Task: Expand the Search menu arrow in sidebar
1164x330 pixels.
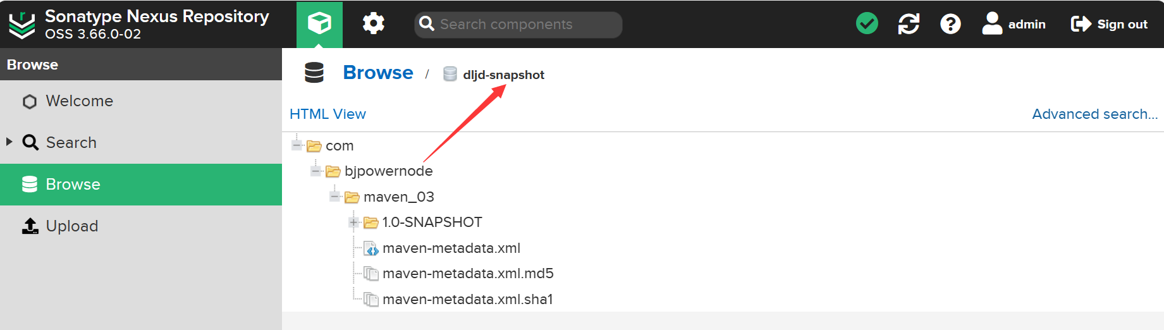Action: [9, 142]
